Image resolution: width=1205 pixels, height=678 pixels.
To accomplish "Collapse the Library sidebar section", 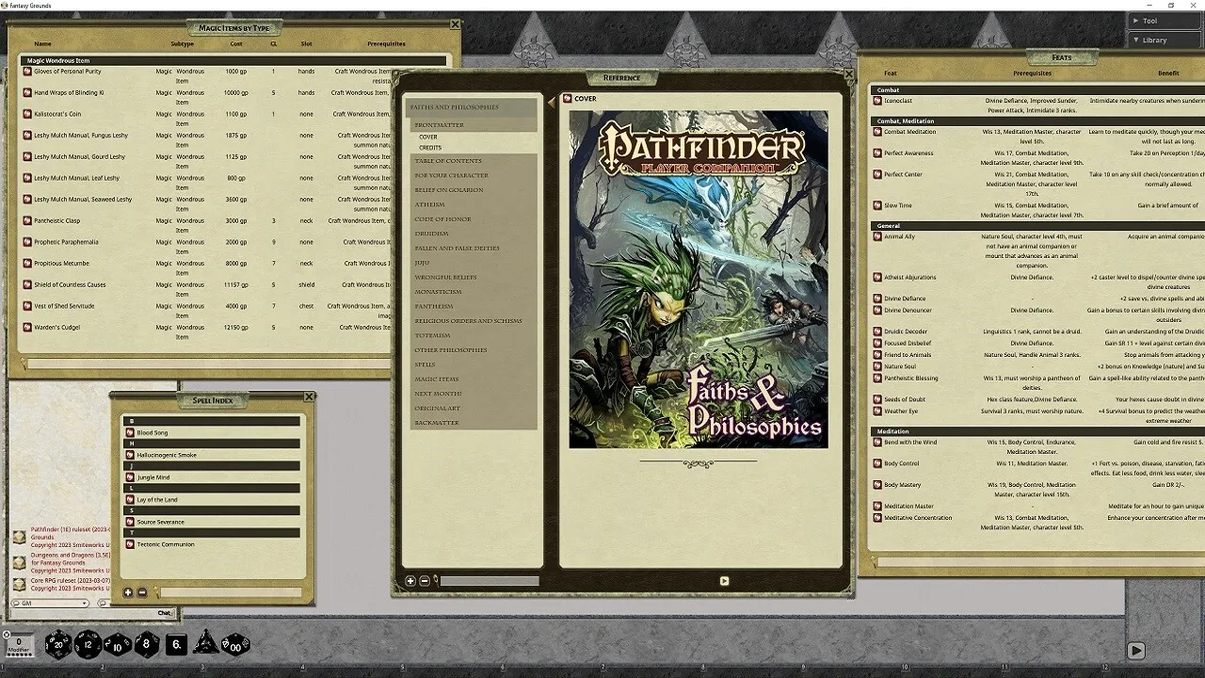I will click(1165, 40).
